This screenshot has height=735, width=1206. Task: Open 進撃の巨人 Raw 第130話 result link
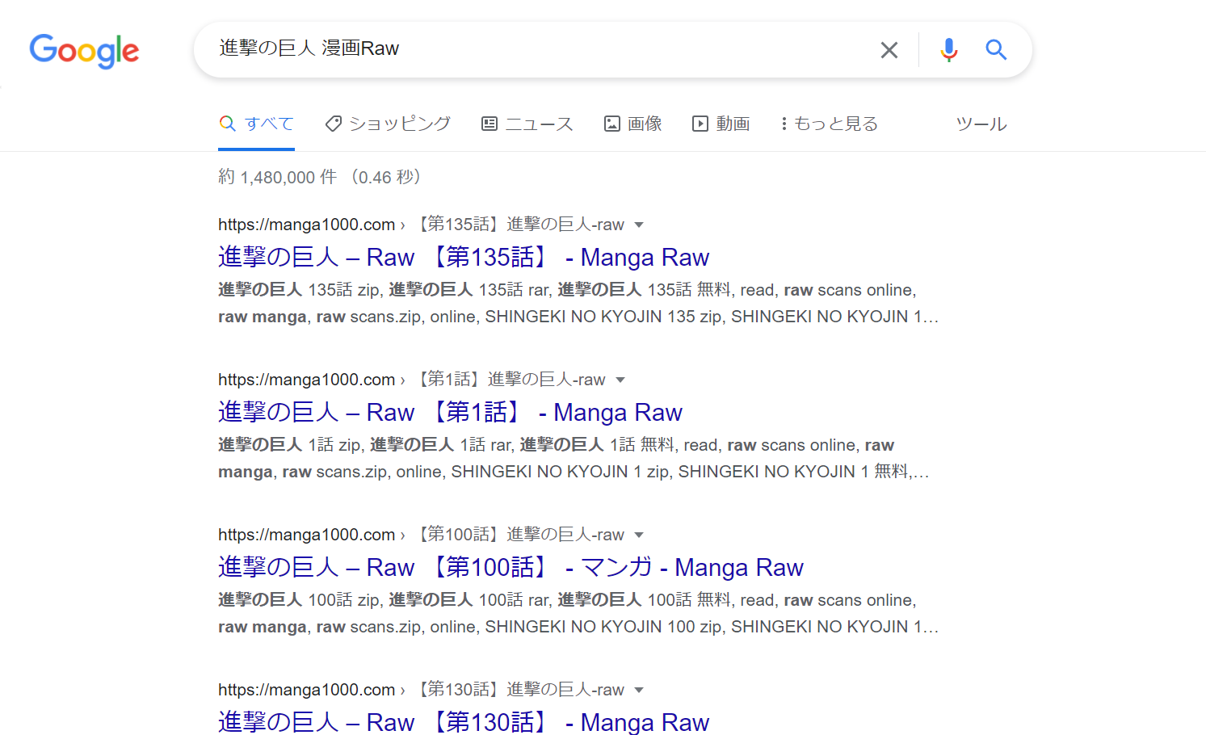click(x=464, y=721)
